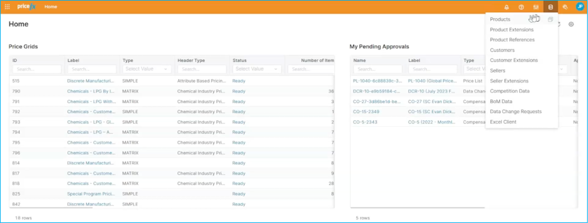Click the Price Grids Label search field
This screenshot has width=588, height=223.
click(x=92, y=69)
